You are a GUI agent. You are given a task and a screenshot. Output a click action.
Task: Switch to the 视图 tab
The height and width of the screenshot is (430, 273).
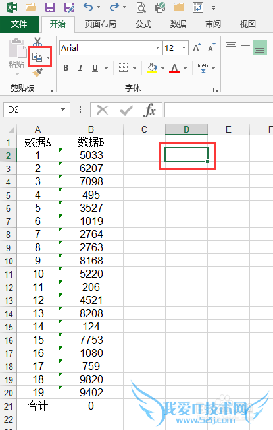coord(247,24)
